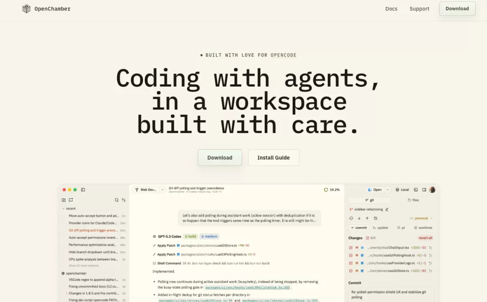Click the revert all link
Image resolution: width=487 pixels, height=302 pixels.
425,238
